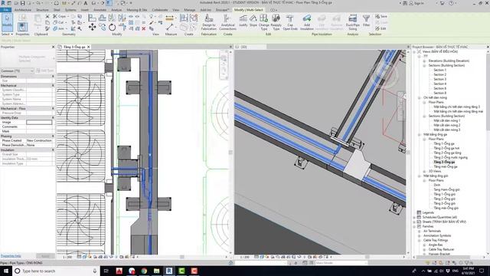Click the Edit selection button
Viewport: 490px width, 276px height.
[x=381, y=28]
